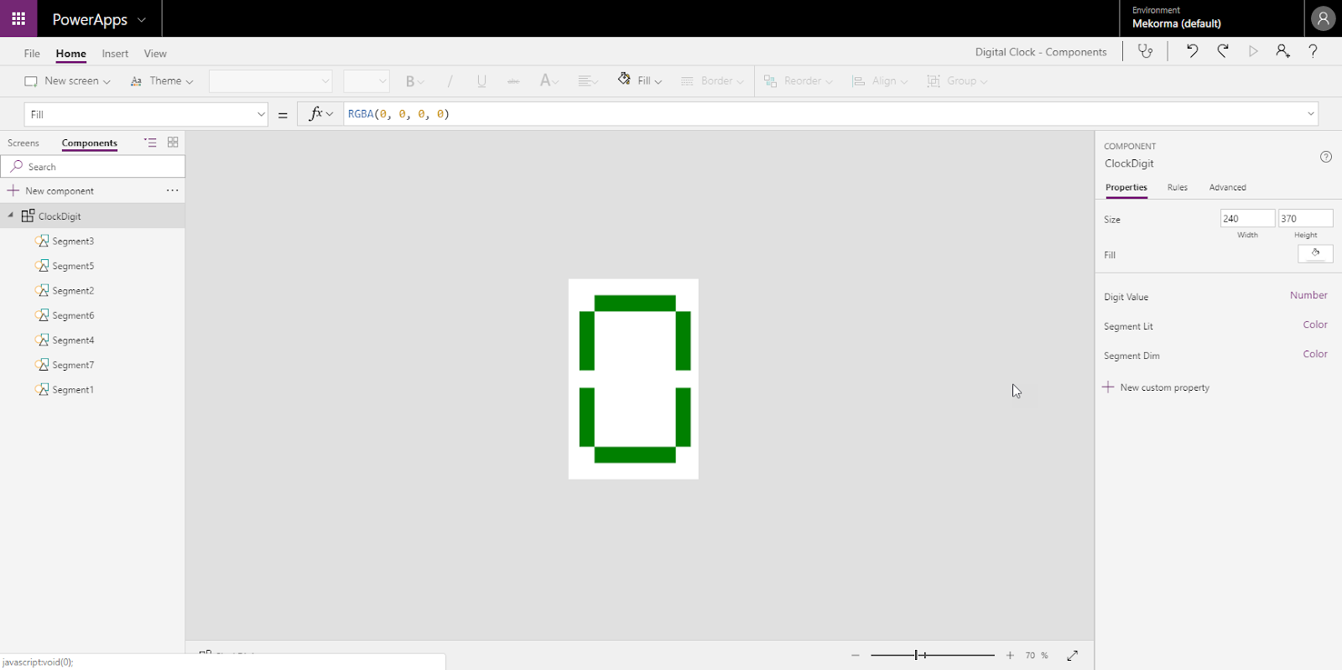Zoom out with the minus icon
Screen dimensions: 1342x670
[x=856, y=656]
